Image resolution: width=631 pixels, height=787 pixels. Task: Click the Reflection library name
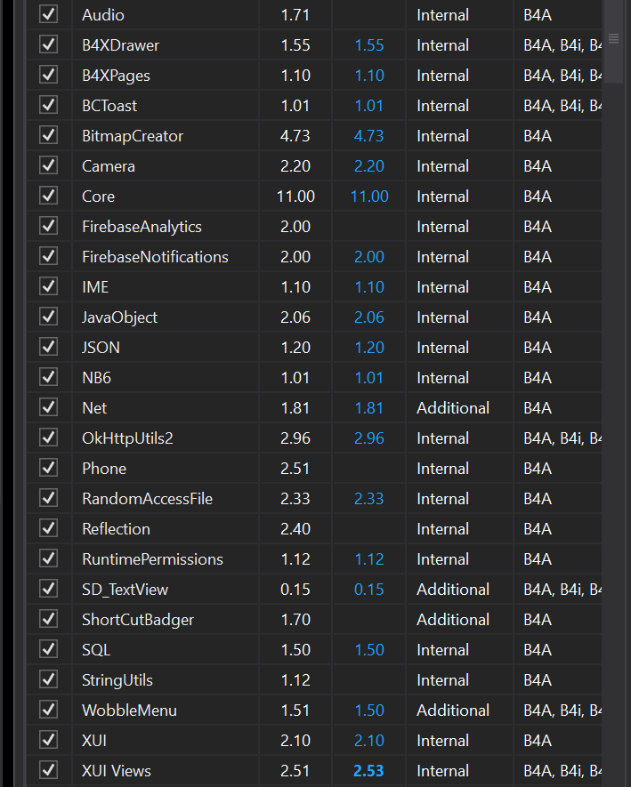[116, 529]
